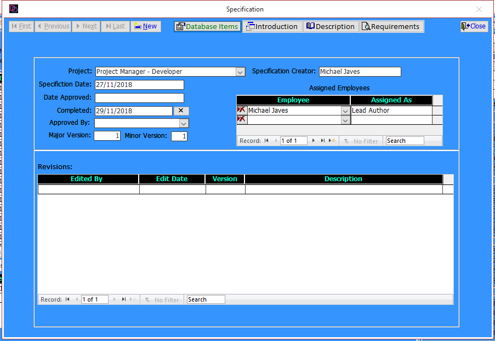Go to Next record button
This screenshot has width=495, height=341.
86,26
